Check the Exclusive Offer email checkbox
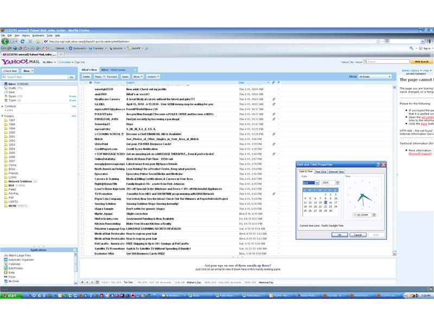434x326 pixels. click(82, 254)
